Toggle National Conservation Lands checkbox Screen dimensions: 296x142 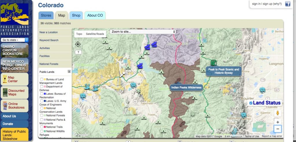click(42, 108)
